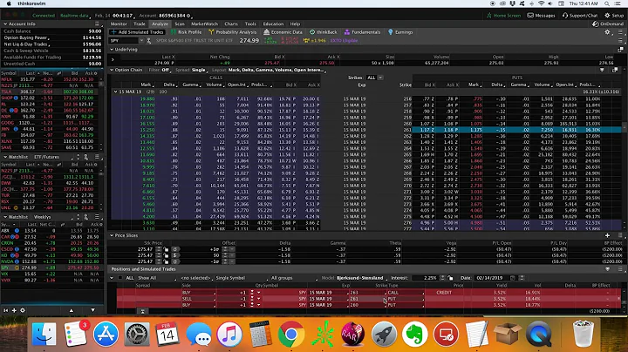Viewport: 628px width, 352px height.
Task: Open Setup gear menu
Action: point(613,16)
